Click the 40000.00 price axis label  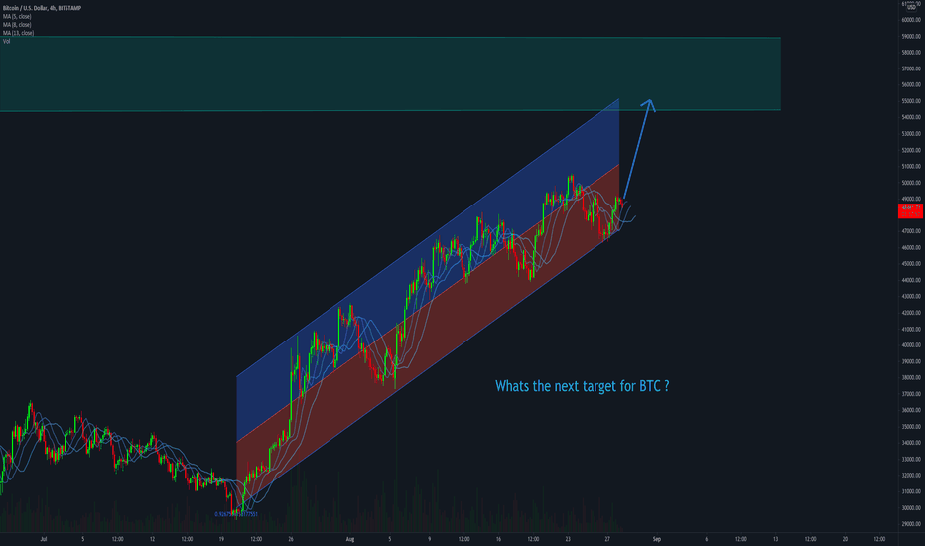point(911,345)
